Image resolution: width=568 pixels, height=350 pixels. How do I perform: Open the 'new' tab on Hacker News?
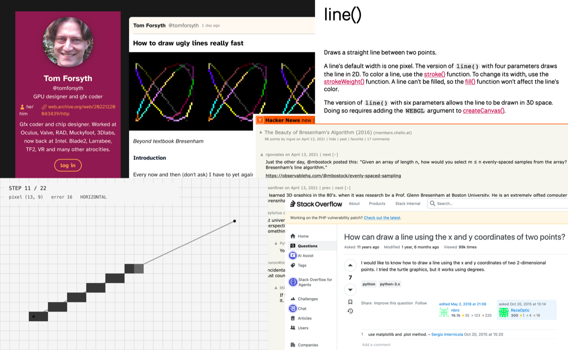coord(306,121)
